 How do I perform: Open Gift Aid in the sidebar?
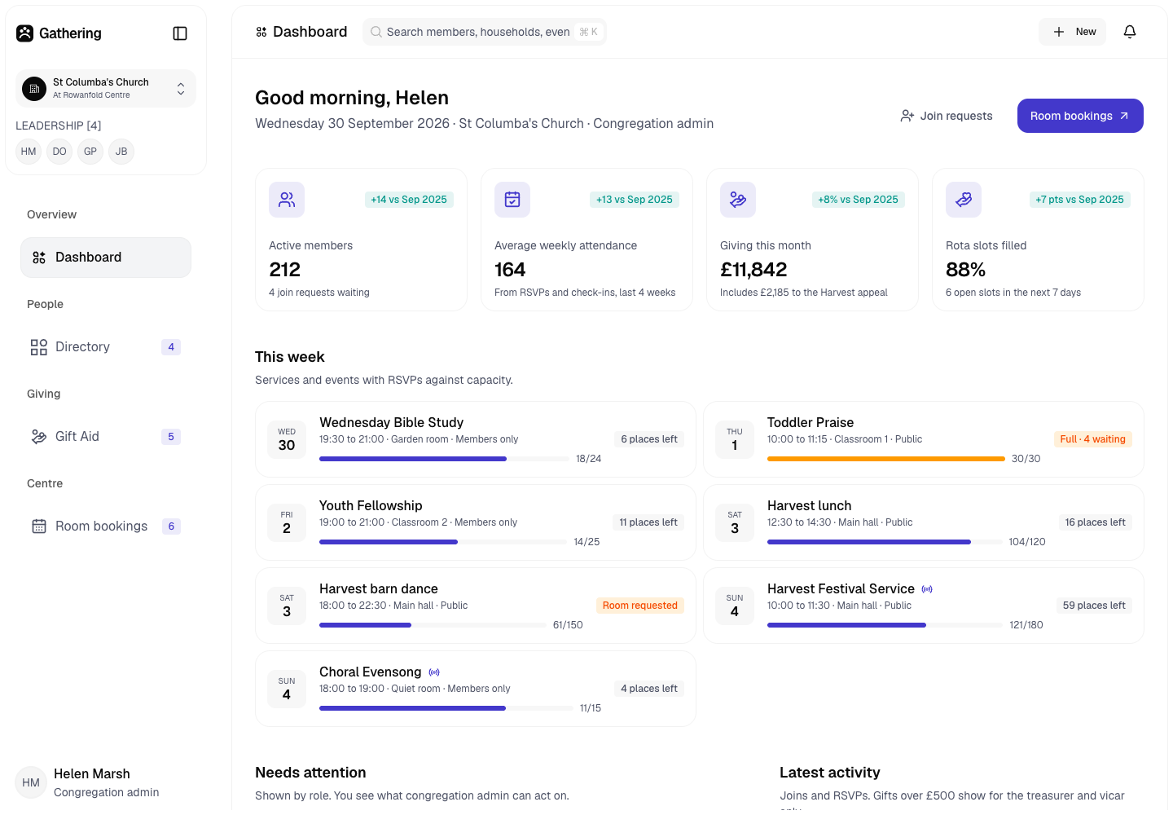[x=106, y=437]
